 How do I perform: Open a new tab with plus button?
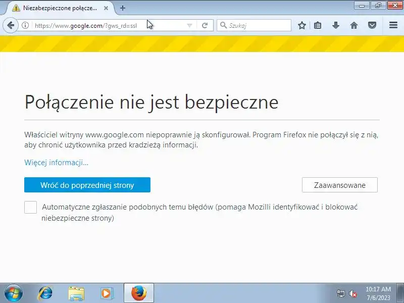tap(123, 8)
